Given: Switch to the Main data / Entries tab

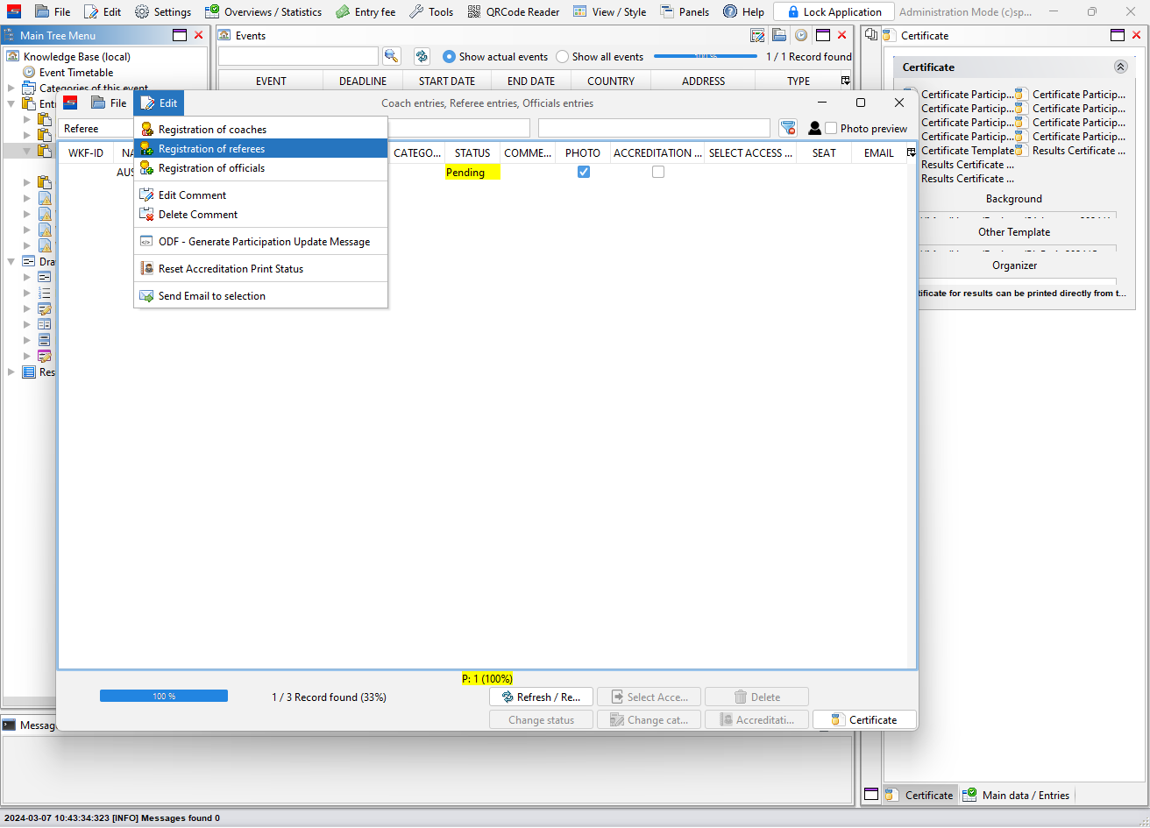Looking at the screenshot, I should tap(1016, 795).
